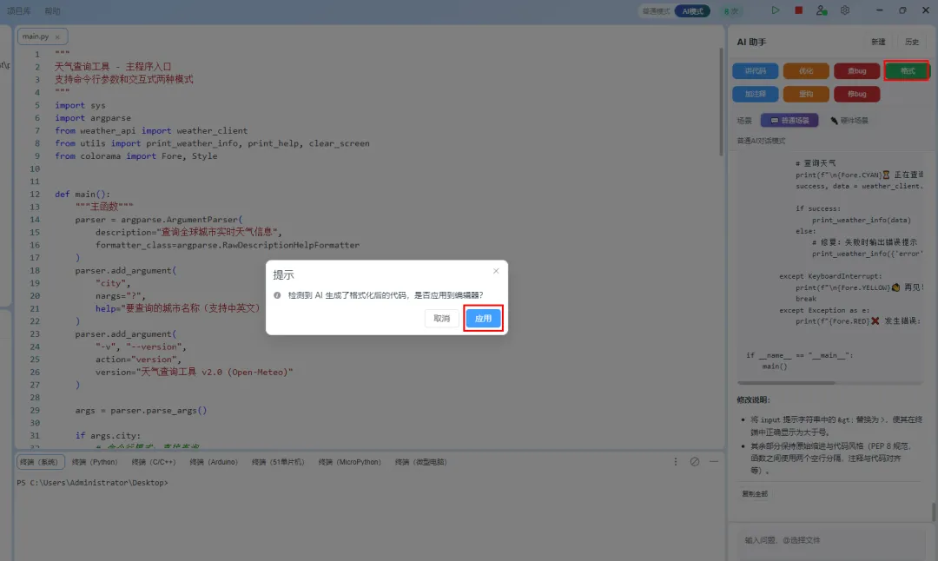
Task: Click the red 查bug button
Action: 856,70
